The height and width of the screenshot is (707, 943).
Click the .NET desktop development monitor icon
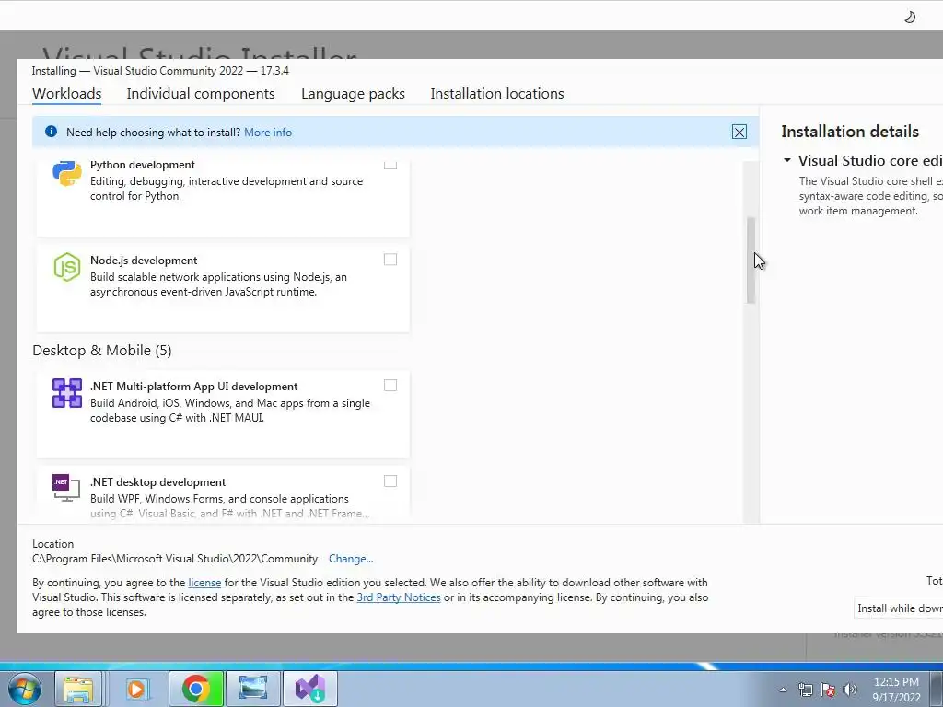(x=66, y=488)
